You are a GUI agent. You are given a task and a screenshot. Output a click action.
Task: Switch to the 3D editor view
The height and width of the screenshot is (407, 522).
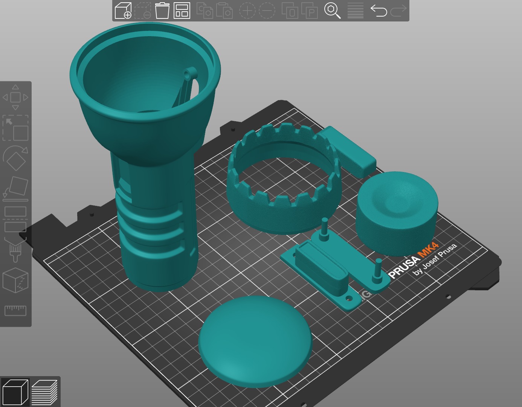(x=15, y=392)
